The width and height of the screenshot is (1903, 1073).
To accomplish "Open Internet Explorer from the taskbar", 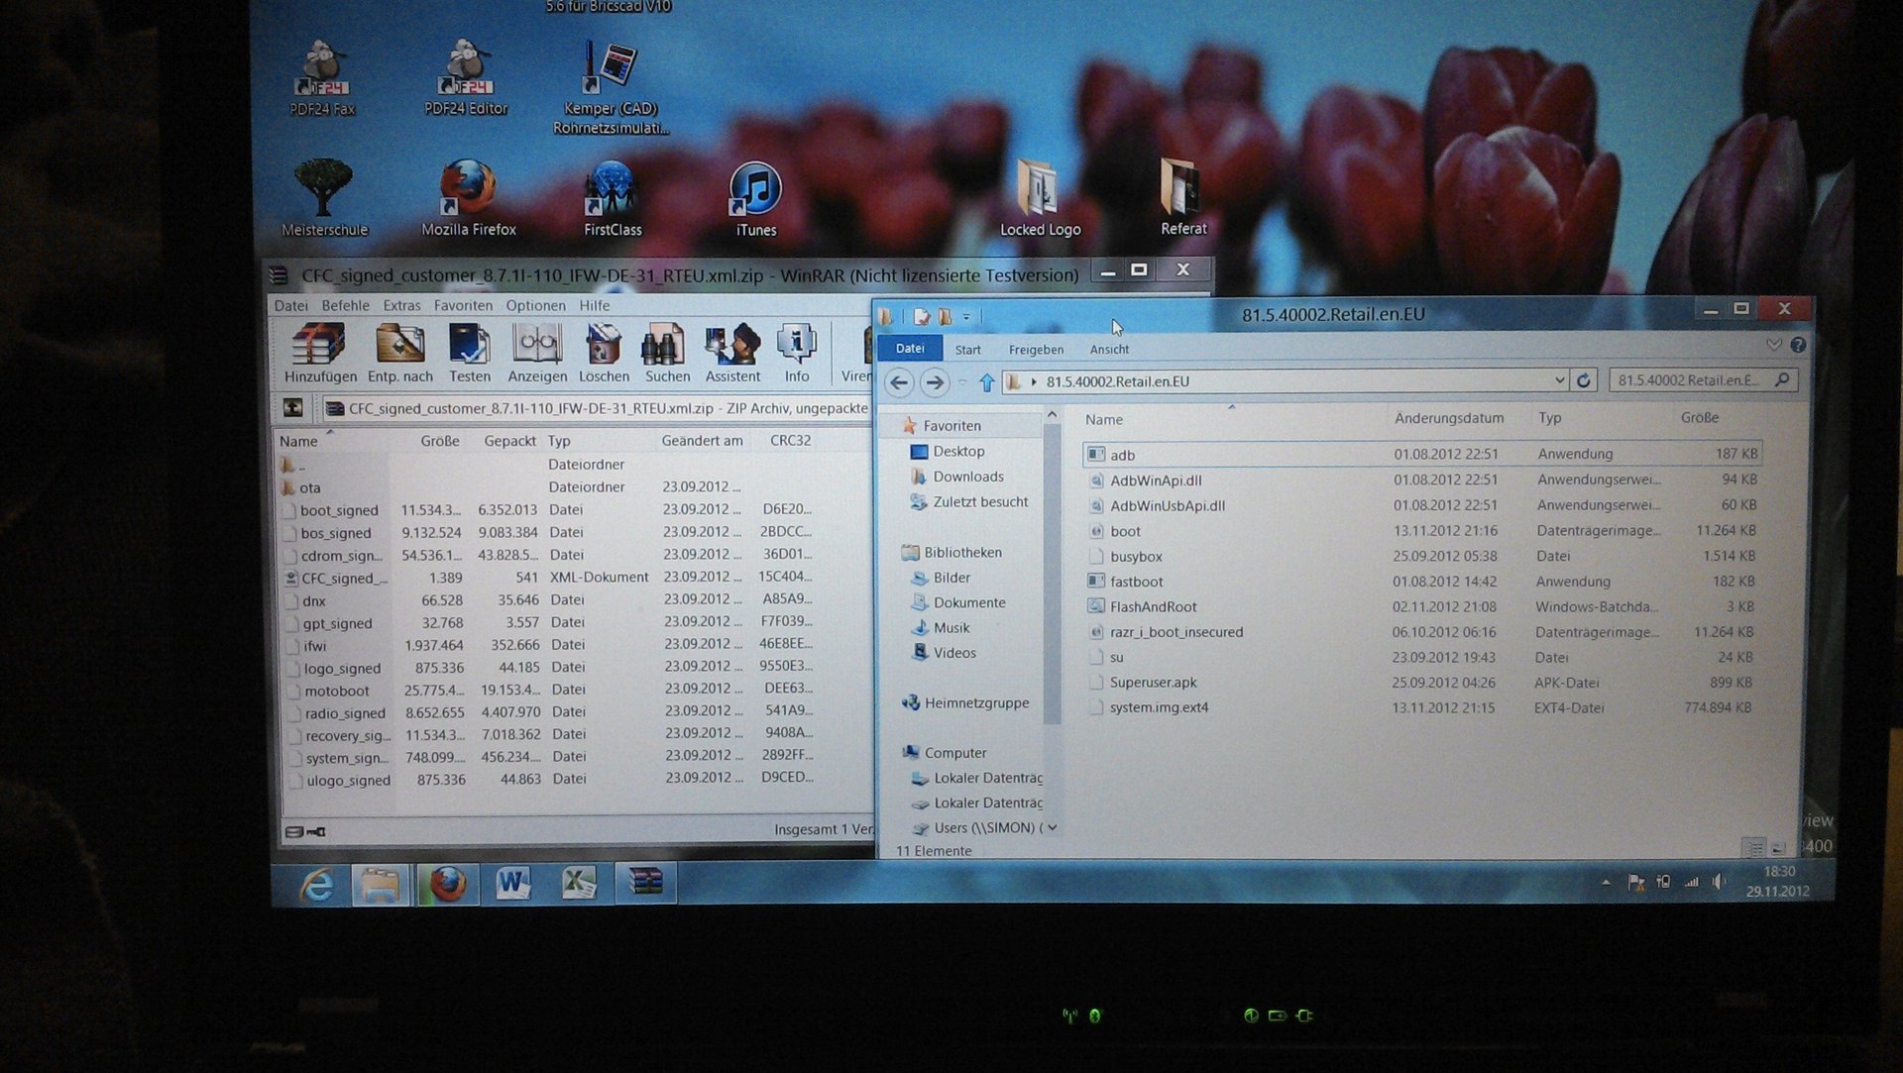I will 317,884.
